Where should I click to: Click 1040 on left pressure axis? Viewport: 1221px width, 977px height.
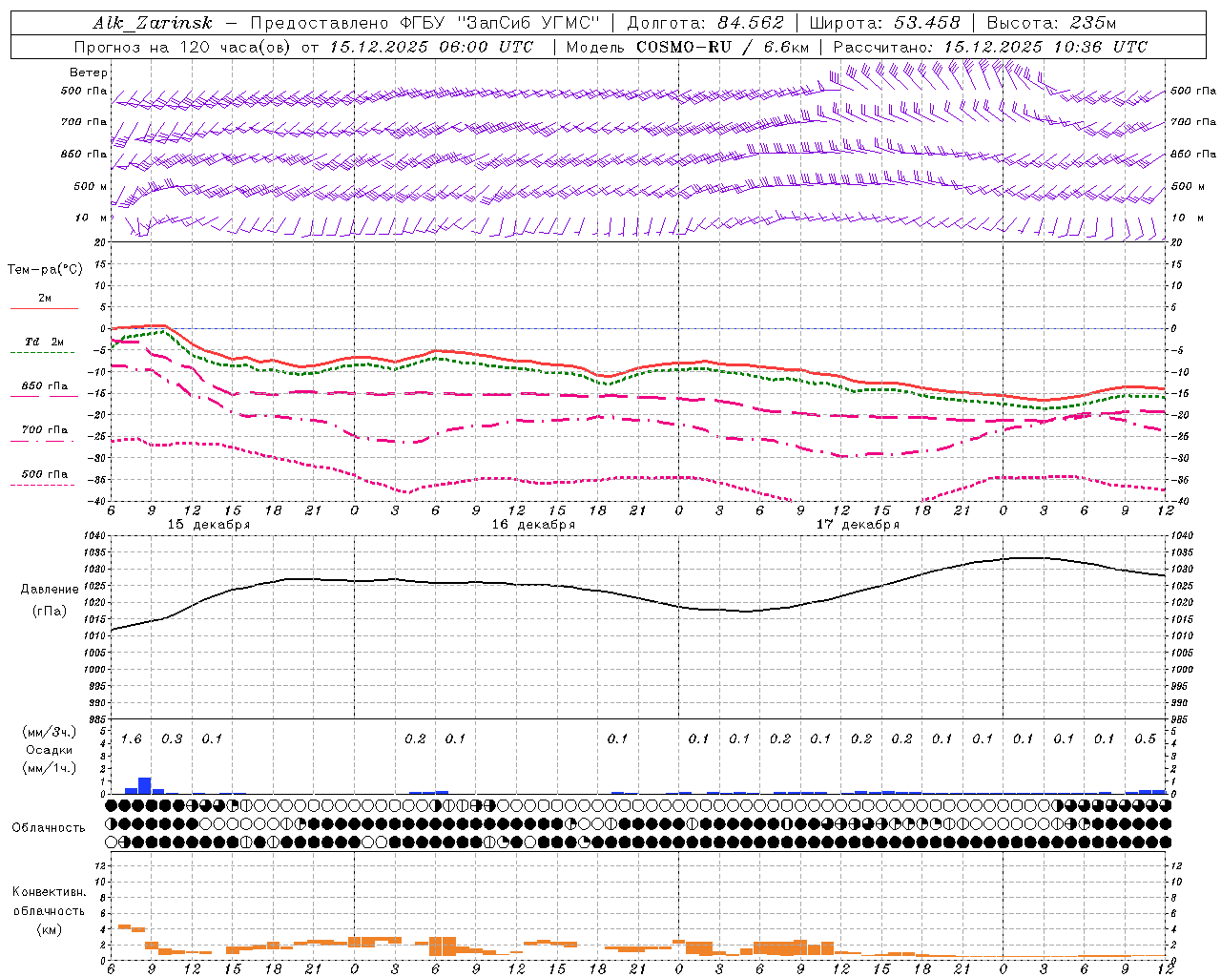(96, 536)
